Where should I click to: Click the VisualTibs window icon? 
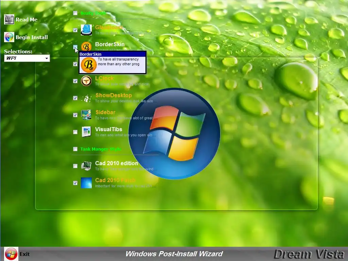[86, 132]
